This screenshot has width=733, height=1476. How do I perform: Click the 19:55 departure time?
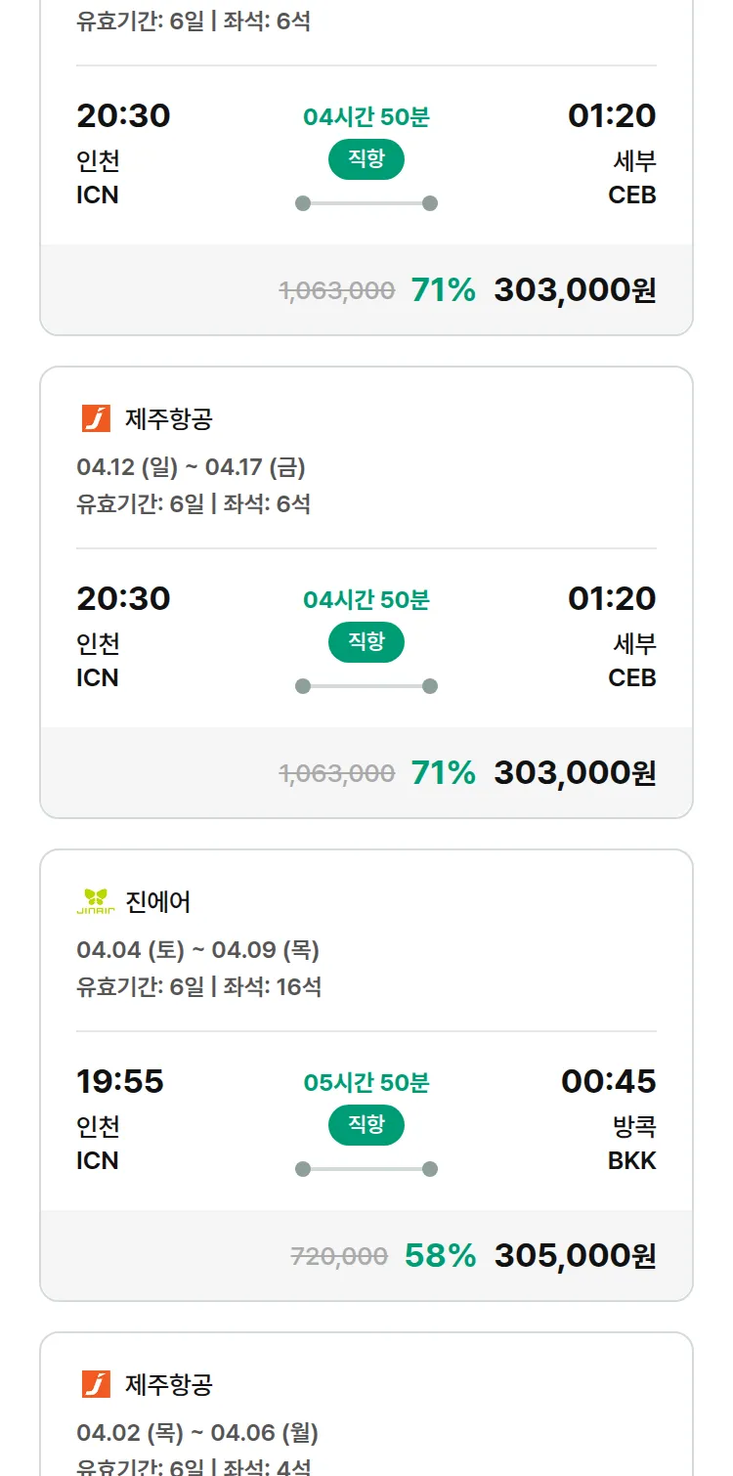coord(120,1081)
